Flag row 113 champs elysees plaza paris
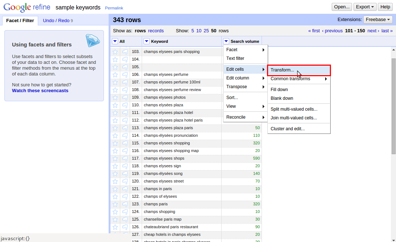The width and height of the screenshot is (396, 242). 125,128
